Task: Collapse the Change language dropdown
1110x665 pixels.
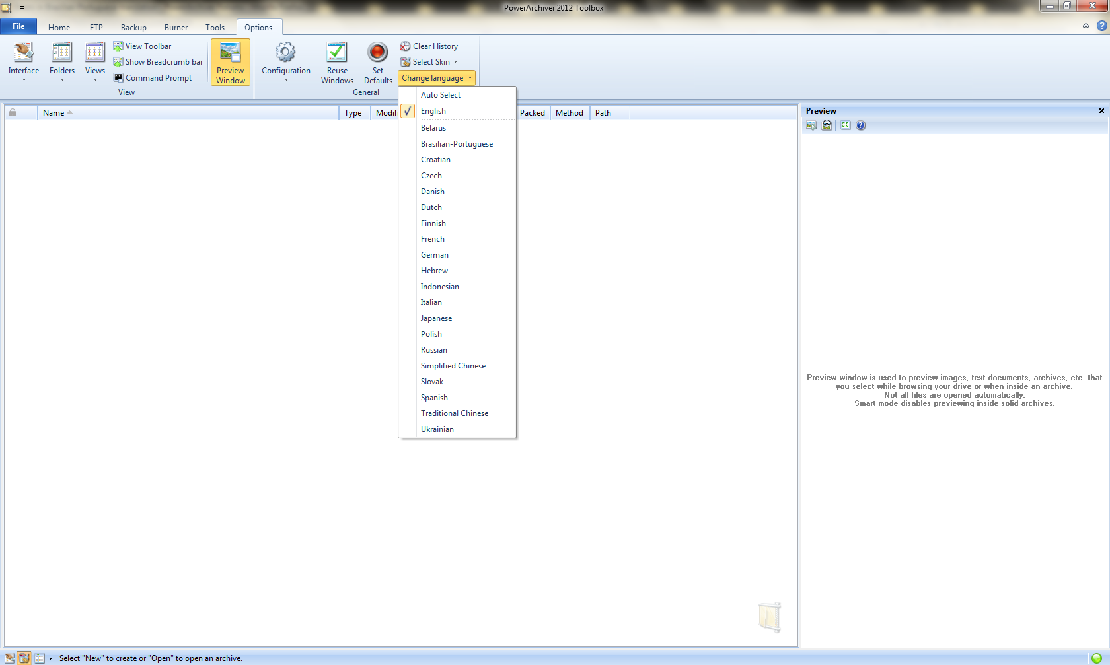Action: click(x=437, y=78)
